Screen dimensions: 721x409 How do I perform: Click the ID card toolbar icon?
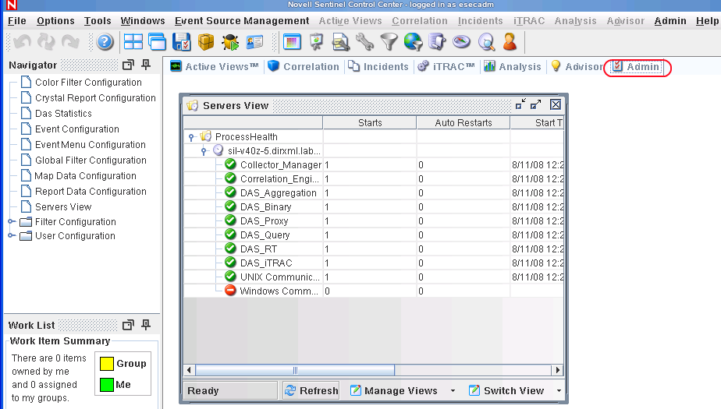point(254,42)
